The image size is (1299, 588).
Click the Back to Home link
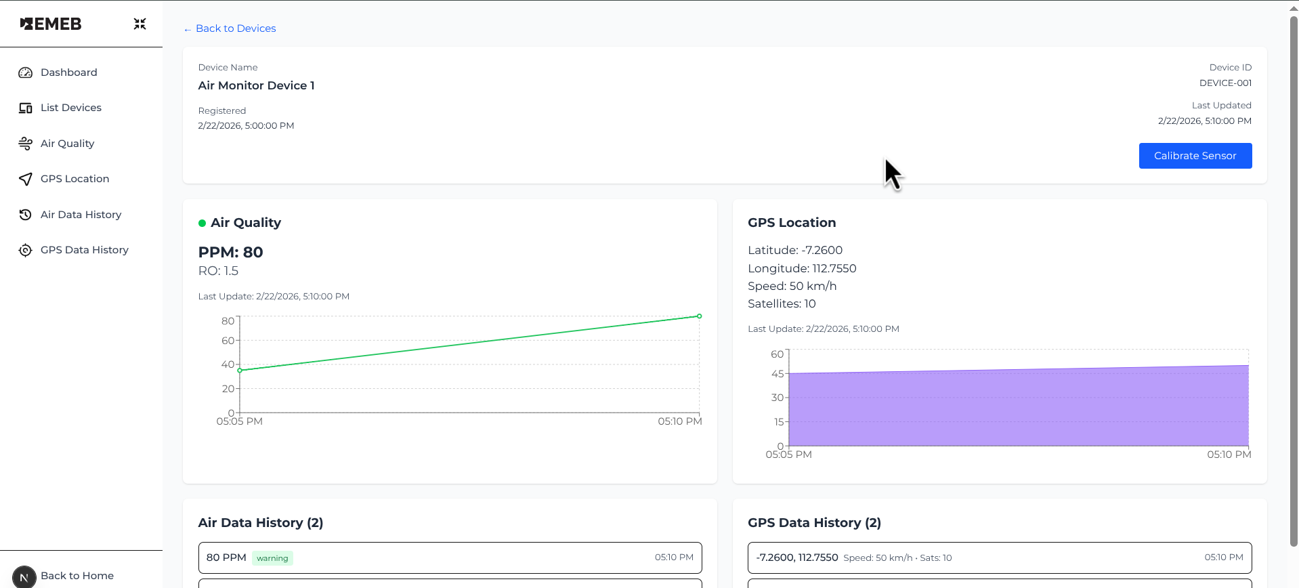click(77, 576)
